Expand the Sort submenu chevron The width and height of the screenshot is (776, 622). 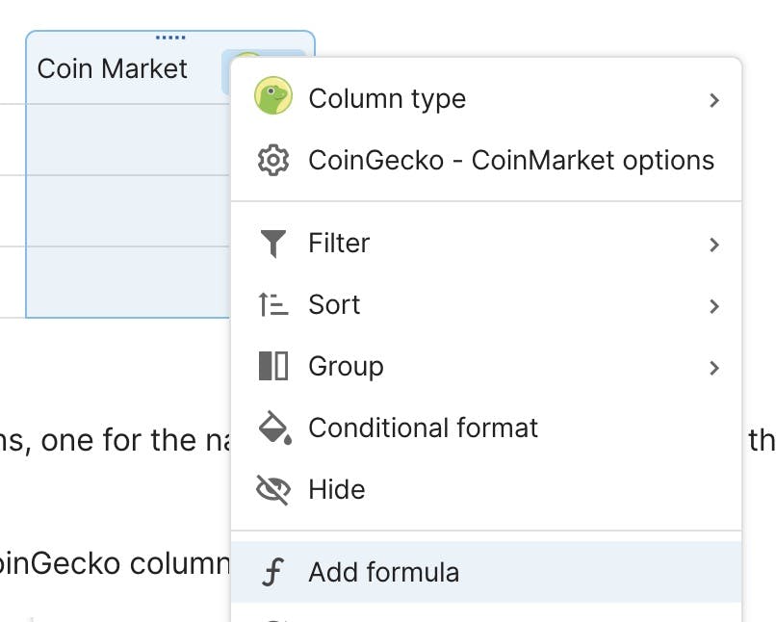[x=713, y=306]
